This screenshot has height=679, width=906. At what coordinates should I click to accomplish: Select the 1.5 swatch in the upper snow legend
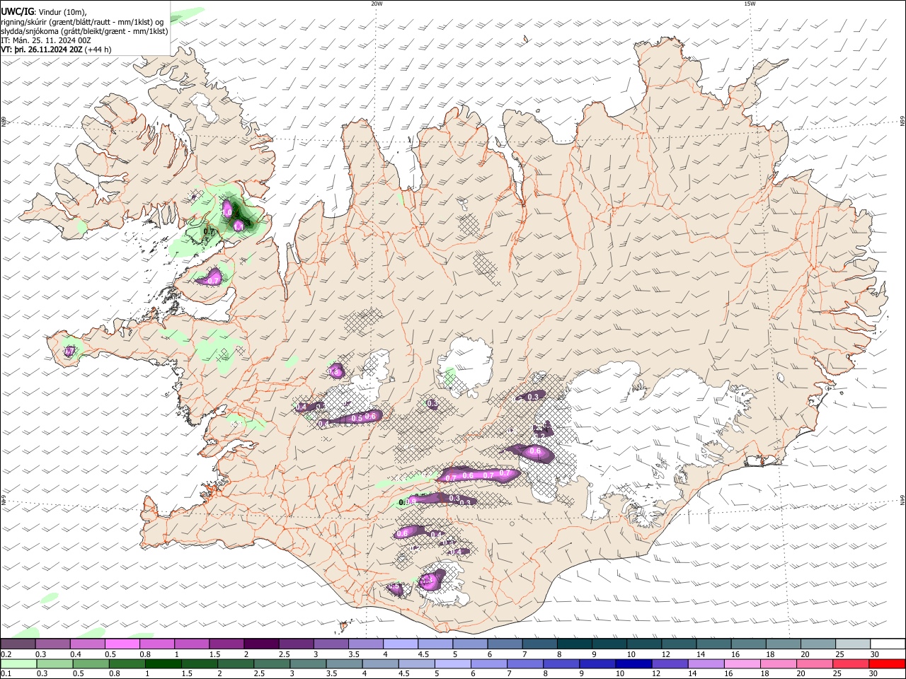[x=226, y=644]
